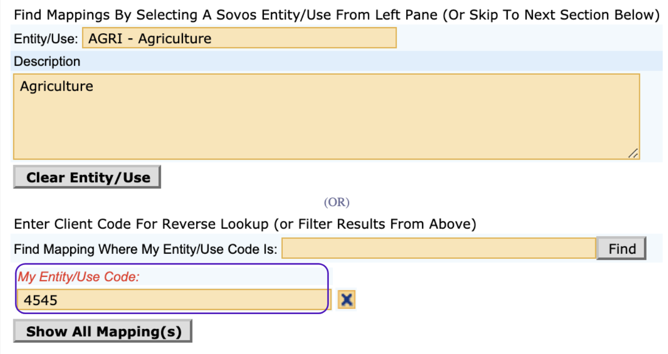Click the Description box resize handle

coord(634,153)
